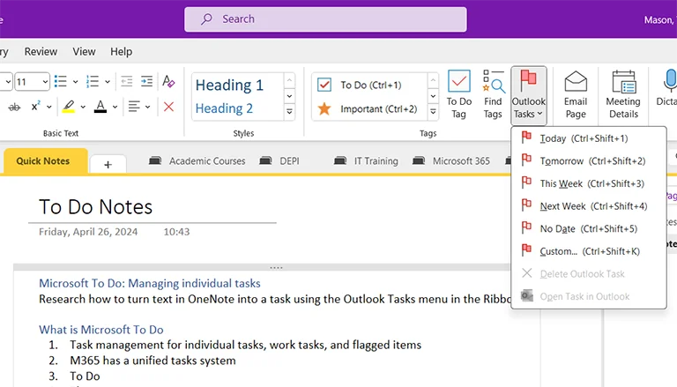
Task: Expand the full Styles gallery
Action: click(x=289, y=112)
